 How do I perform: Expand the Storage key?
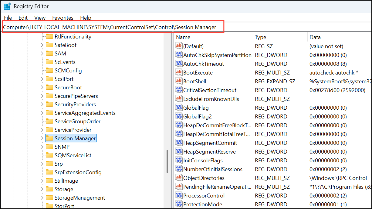(x=42, y=189)
